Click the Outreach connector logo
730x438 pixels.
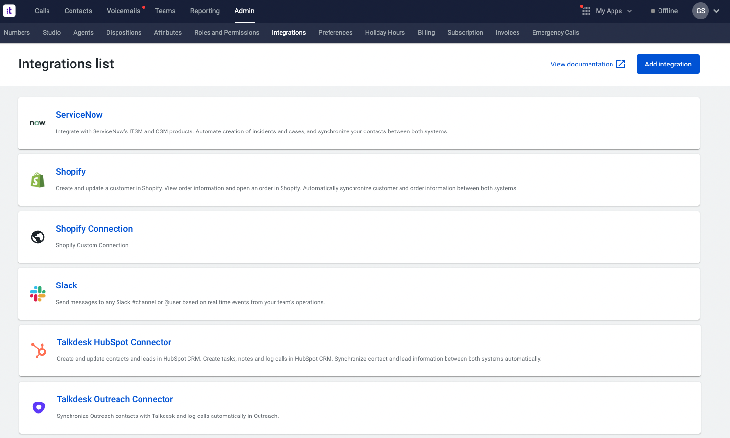click(x=39, y=407)
